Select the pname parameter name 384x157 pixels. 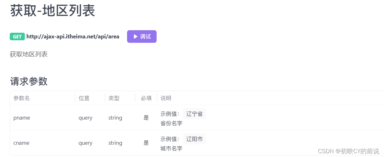(x=22, y=118)
